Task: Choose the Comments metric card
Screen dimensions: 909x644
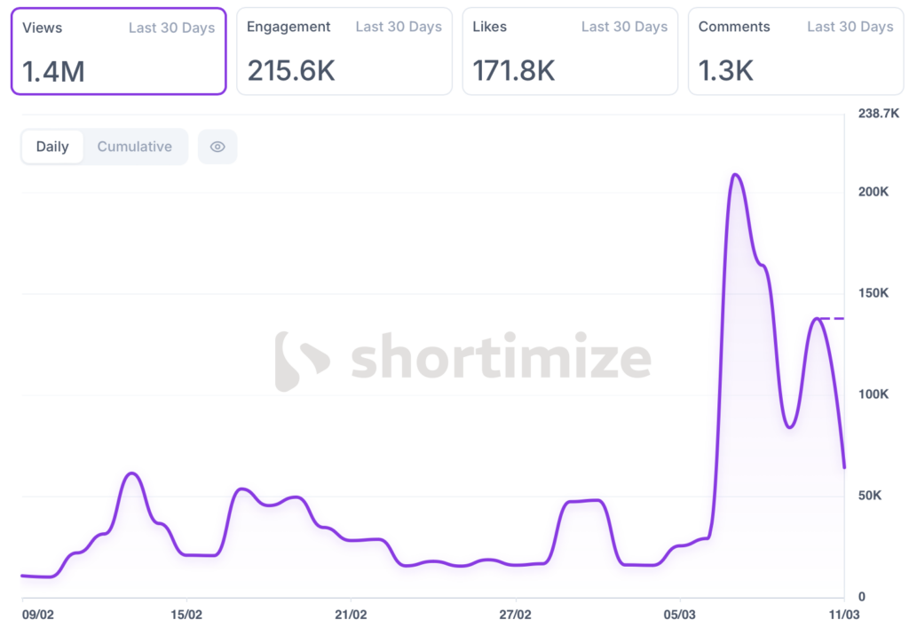Action: pos(795,51)
